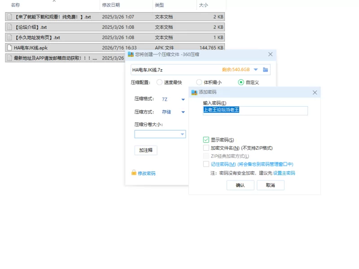This screenshot has height=269, width=359.
Task: Select the 【来了就能下载和观看！纯免费！】.txt file name
Action: pyautogui.click(x=53, y=17)
